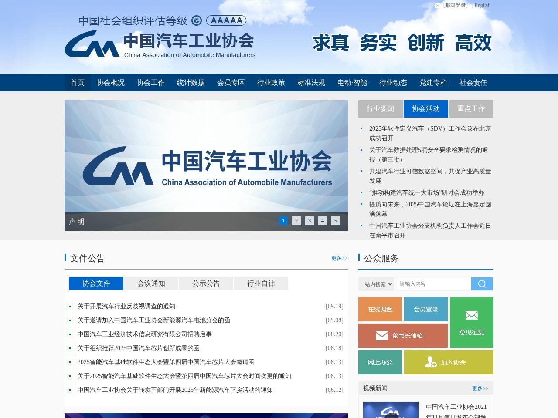Click the 加入协会 join tile
The width and height of the screenshot is (558, 418).
tap(449, 362)
